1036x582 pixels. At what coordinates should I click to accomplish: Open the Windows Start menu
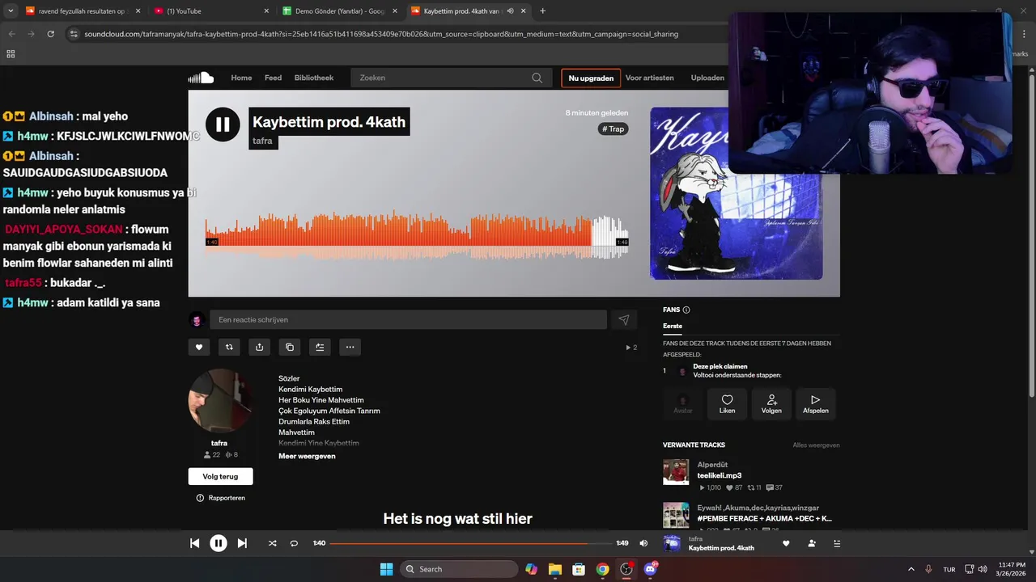[x=386, y=569]
